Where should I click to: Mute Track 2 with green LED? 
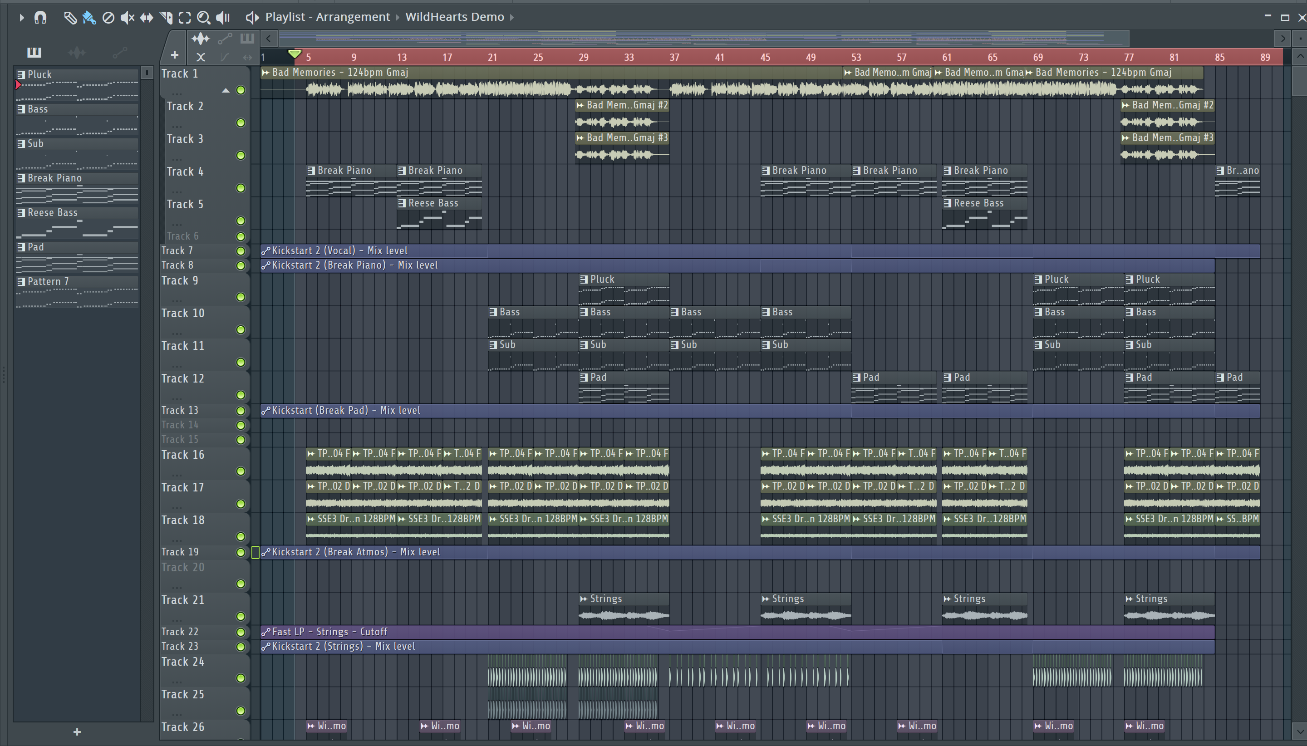click(x=240, y=123)
